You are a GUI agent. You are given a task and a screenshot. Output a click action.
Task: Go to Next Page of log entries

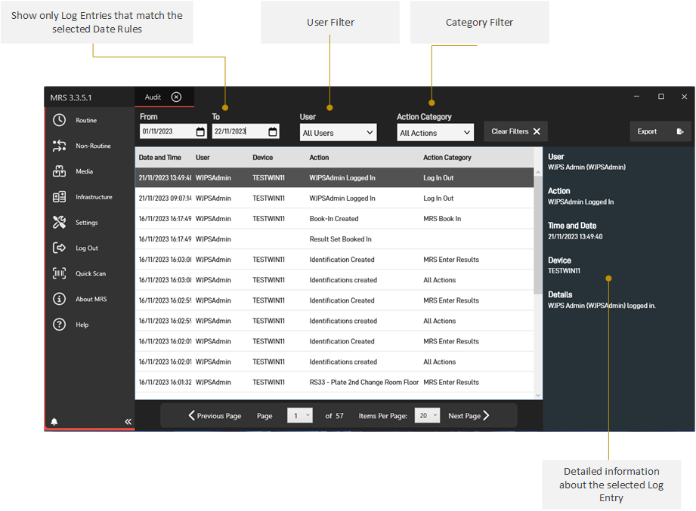click(x=469, y=416)
